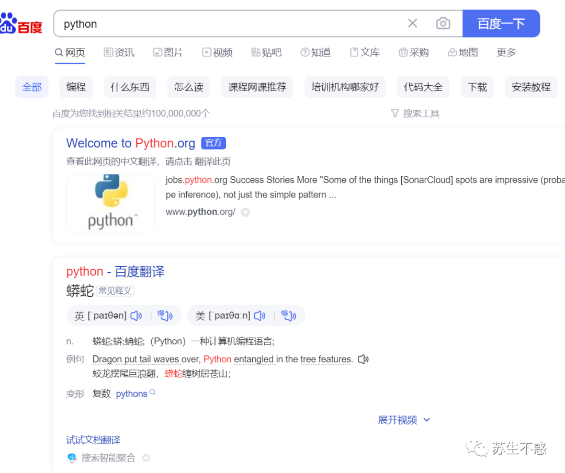Click the 搜索智能聚合 source label
This screenshot has width=565, height=473.
tap(108, 458)
